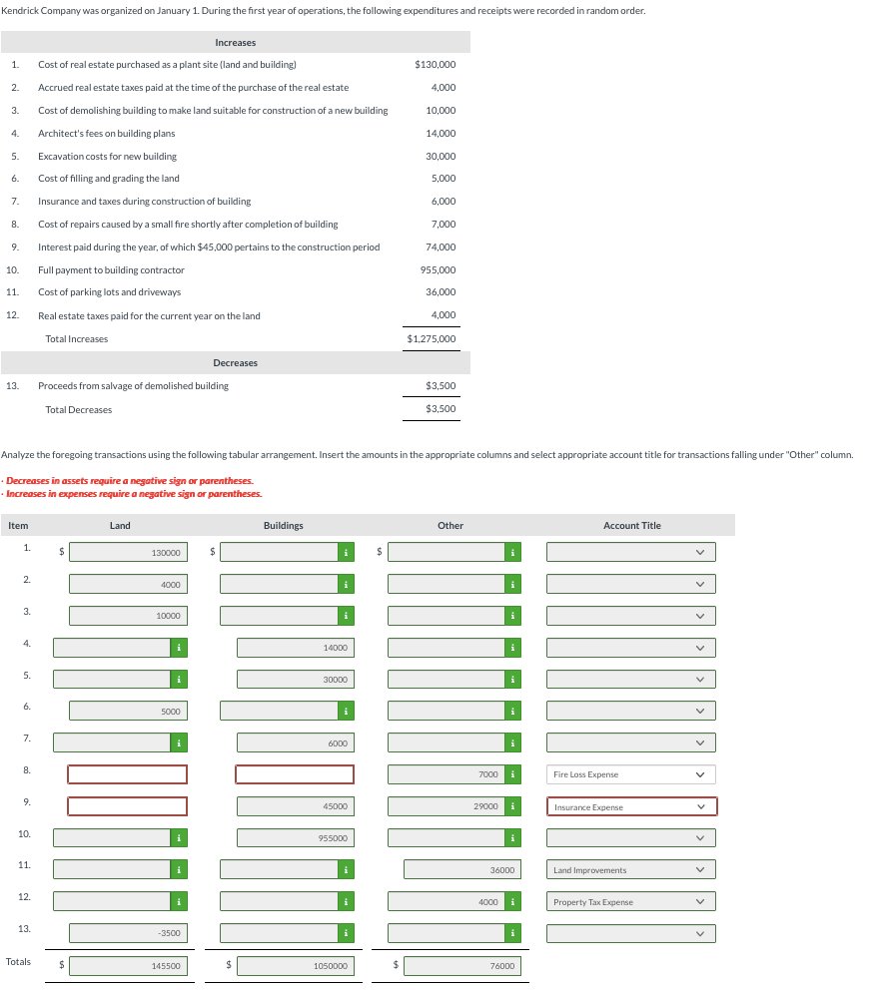Click Land field containing 10000 in row 3
Viewport: 891px width, 990px height.
pyautogui.click(x=128, y=616)
